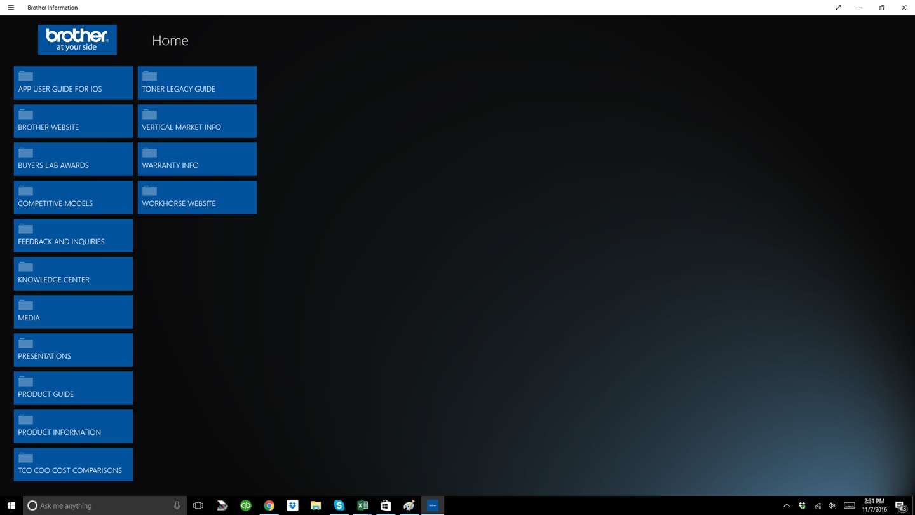
Task: Open the PRESENTATIONS folder
Action: (x=73, y=350)
